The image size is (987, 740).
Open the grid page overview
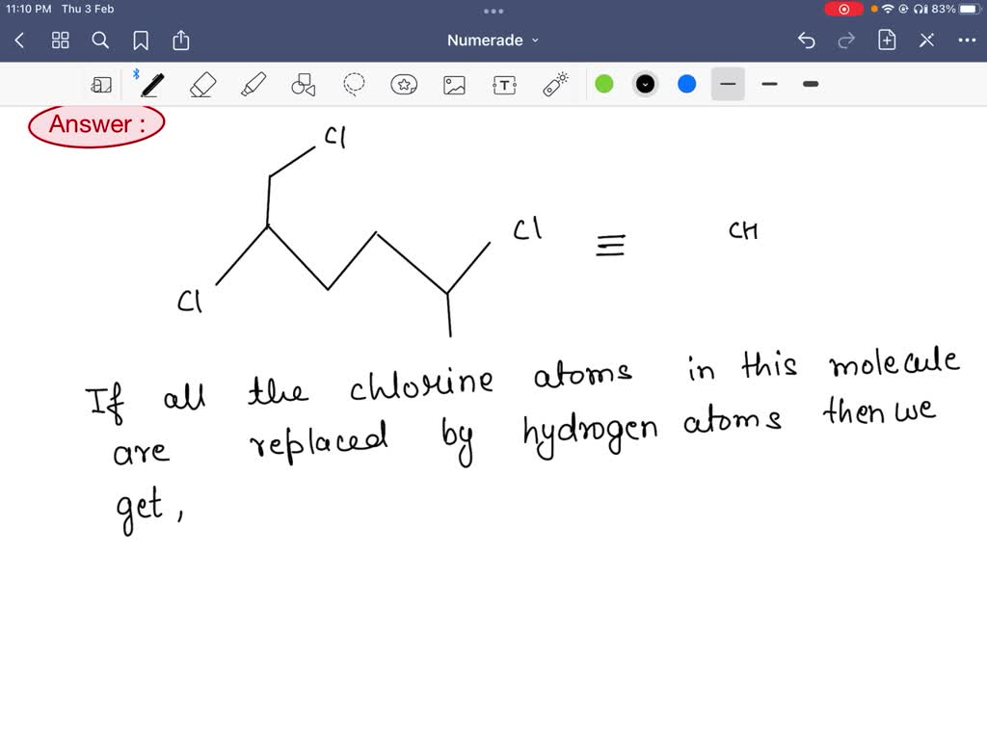(60, 40)
